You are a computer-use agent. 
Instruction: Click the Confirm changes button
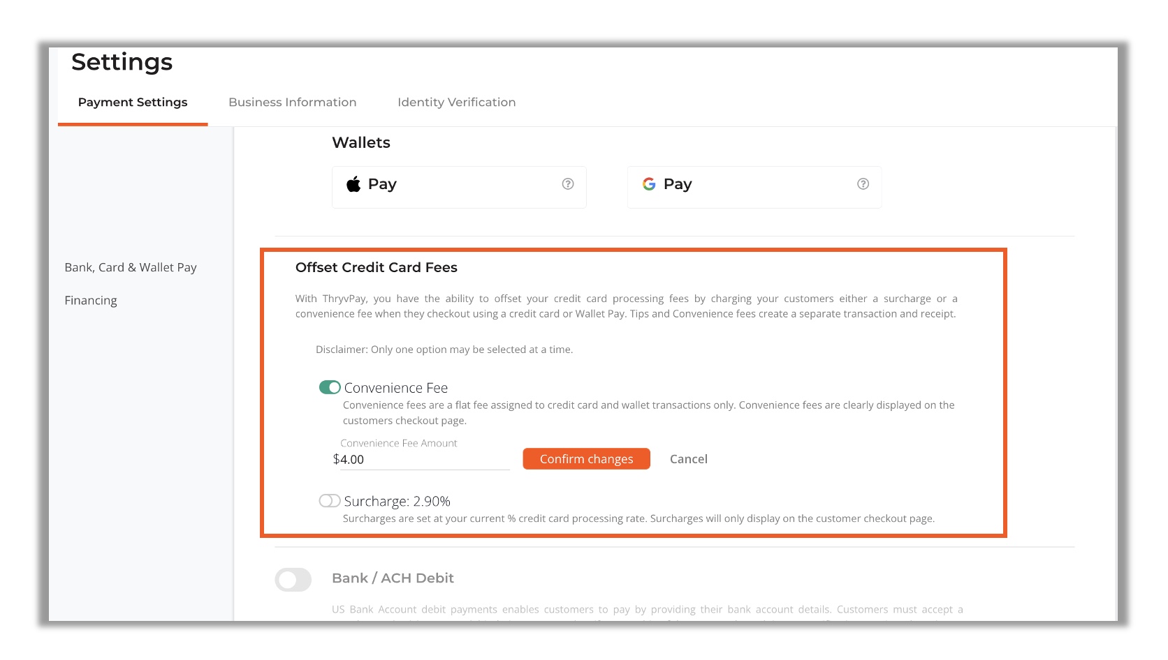(x=585, y=458)
